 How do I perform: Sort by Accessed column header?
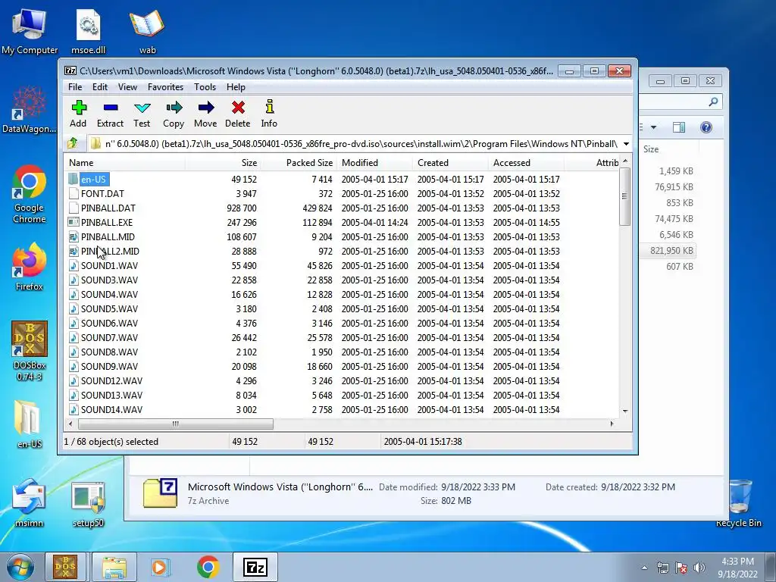pos(526,163)
